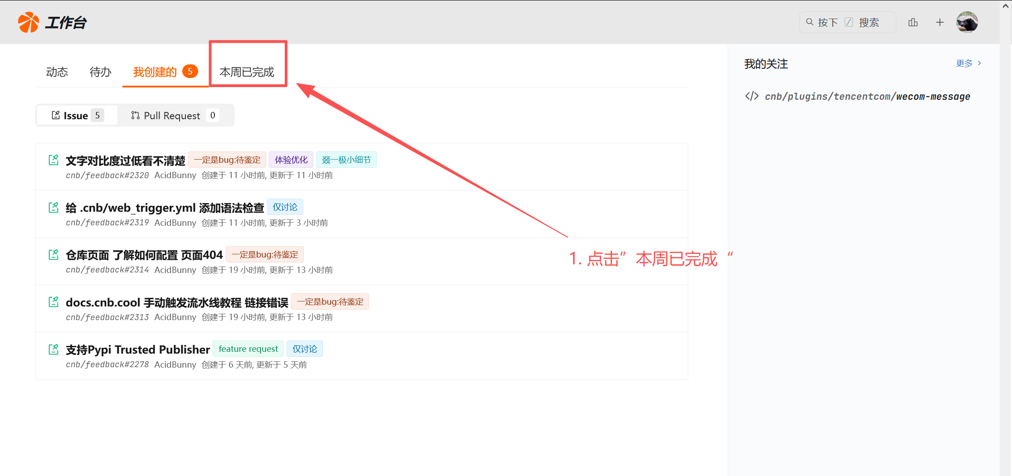Image resolution: width=1012 pixels, height=476 pixels.
Task: Open the 待办 tab
Action: click(100, 72)
